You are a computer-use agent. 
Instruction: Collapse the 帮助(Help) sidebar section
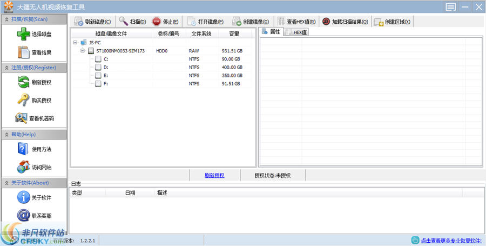coord(7,134)
